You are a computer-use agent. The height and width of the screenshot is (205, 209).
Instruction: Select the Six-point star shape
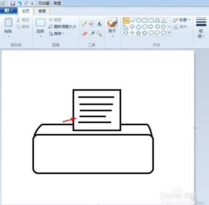tap(145, 33)
